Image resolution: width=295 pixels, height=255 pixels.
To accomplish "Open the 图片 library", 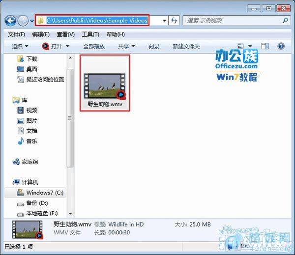I will 32,120.
